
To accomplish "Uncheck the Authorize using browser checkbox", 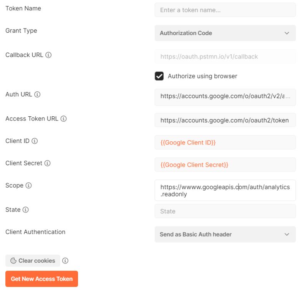I will (159, 76).
